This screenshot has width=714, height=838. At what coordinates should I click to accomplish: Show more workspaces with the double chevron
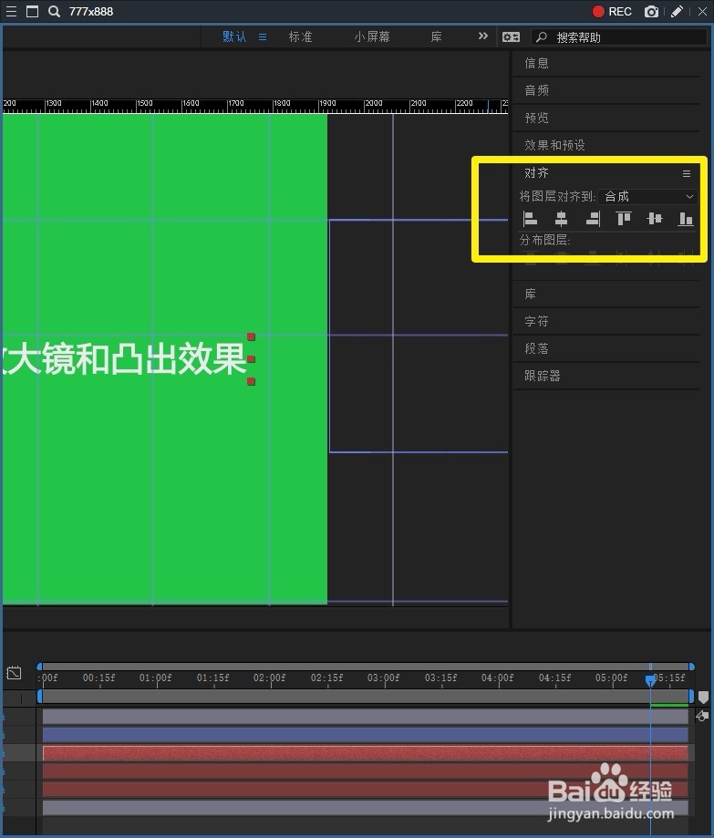(x=483, y=36)
